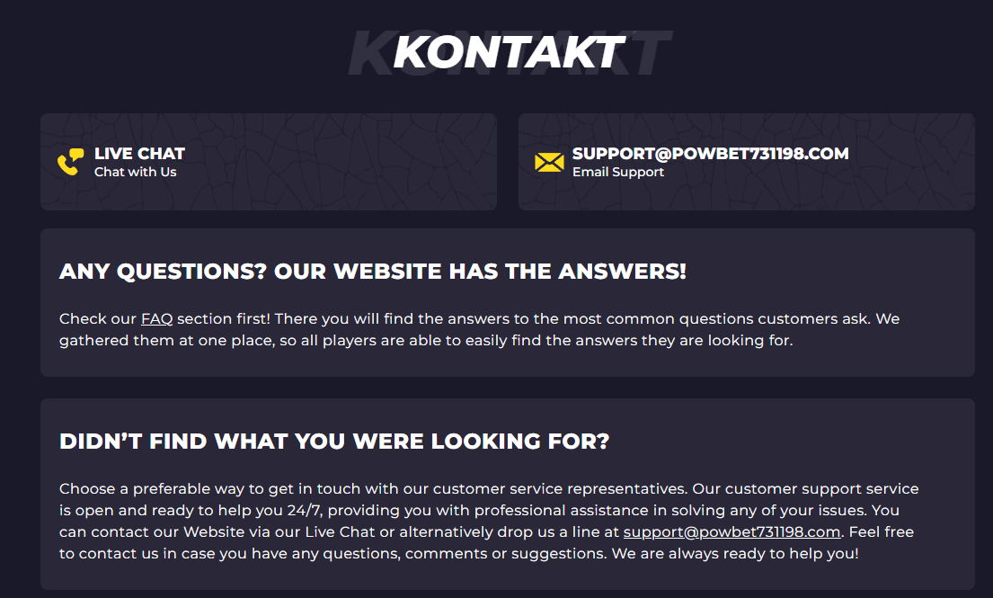The height and width of the screenshot is (598, 993).
Task: Click the yellow phone chat icon
Action: click(70, 162)
